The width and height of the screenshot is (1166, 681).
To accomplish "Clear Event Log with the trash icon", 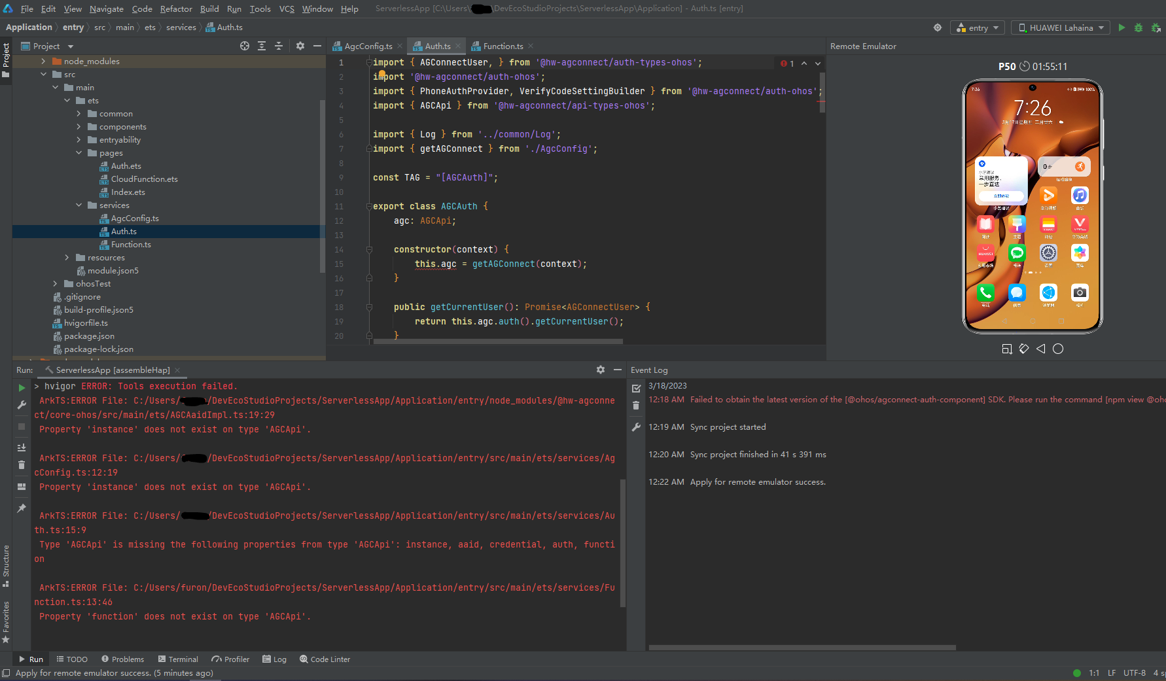I will coord(636,406).
